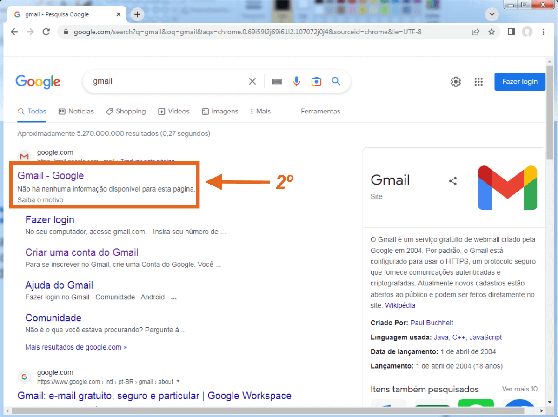Open Ferramentas search tools
The image size is (558, 417).
tap(320, 112)
